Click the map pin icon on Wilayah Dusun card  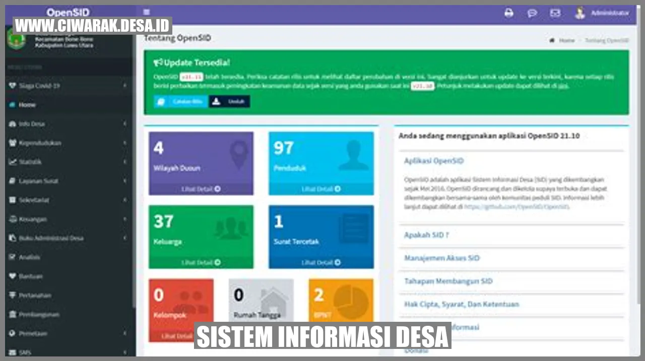click(239, 154)
